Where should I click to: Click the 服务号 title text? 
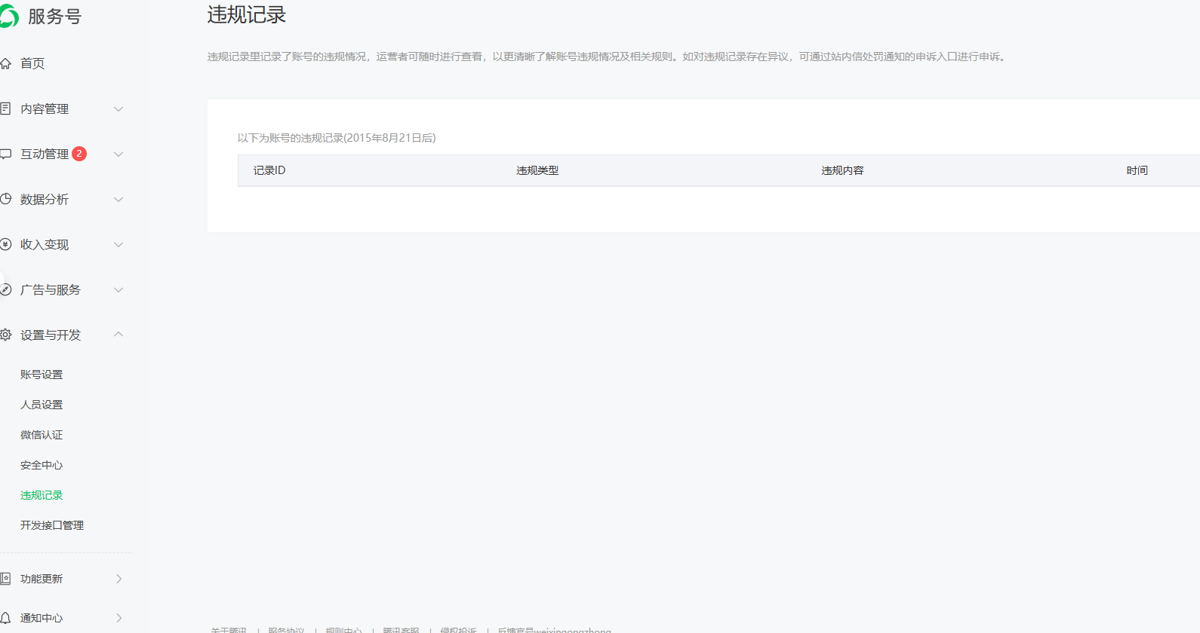(x=54, y=16)
